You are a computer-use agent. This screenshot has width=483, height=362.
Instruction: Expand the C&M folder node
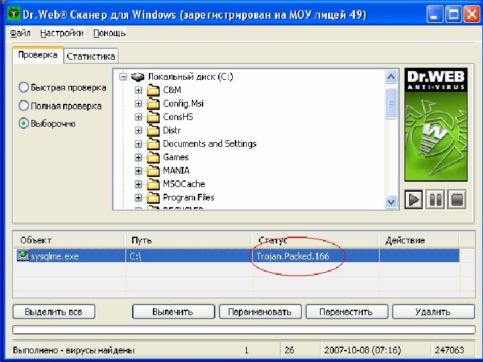pyautogui.click(x=138, y=90)
